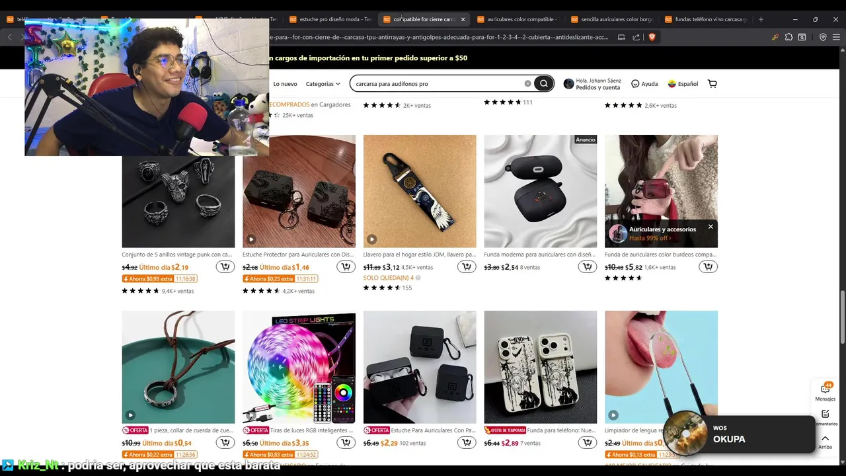The width and height of the screenshot is (846, 476).
Task: Open the shopping cart icon in header
Action: [x=712, y=83]
